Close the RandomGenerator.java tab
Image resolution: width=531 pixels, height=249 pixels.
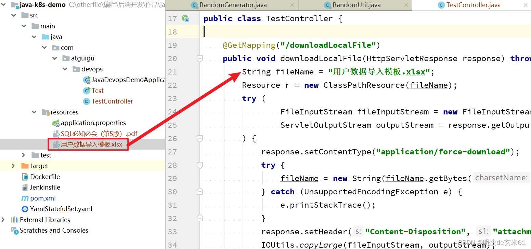[x=292, y=5]
